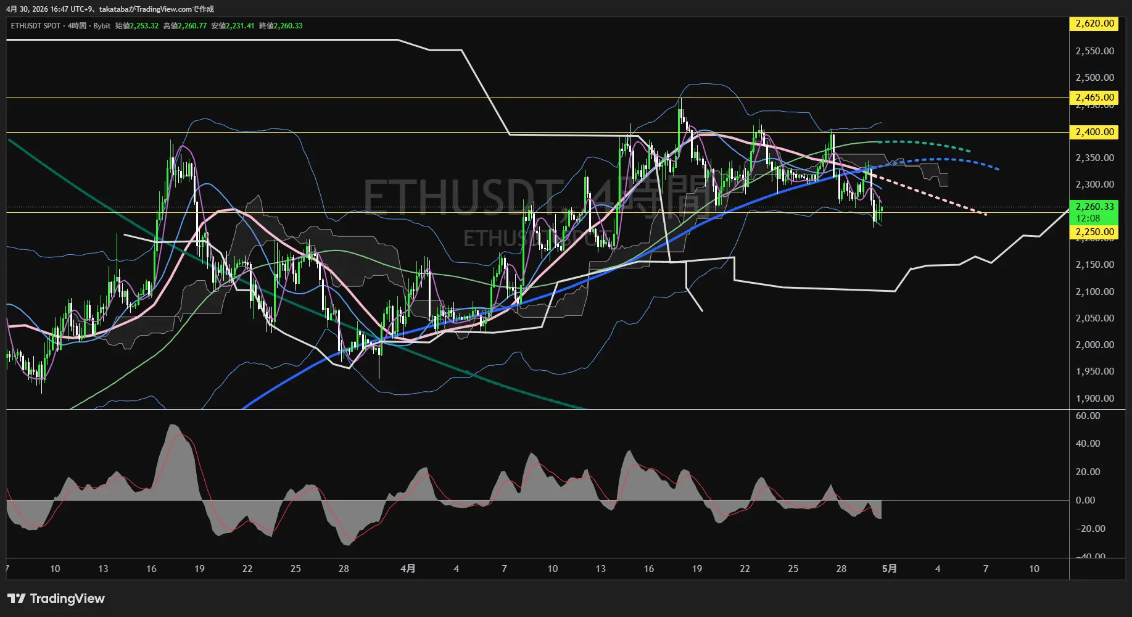Click the 4月 label on time axis
This screenshot has height=617, width=1132.
tap(408, 569)
